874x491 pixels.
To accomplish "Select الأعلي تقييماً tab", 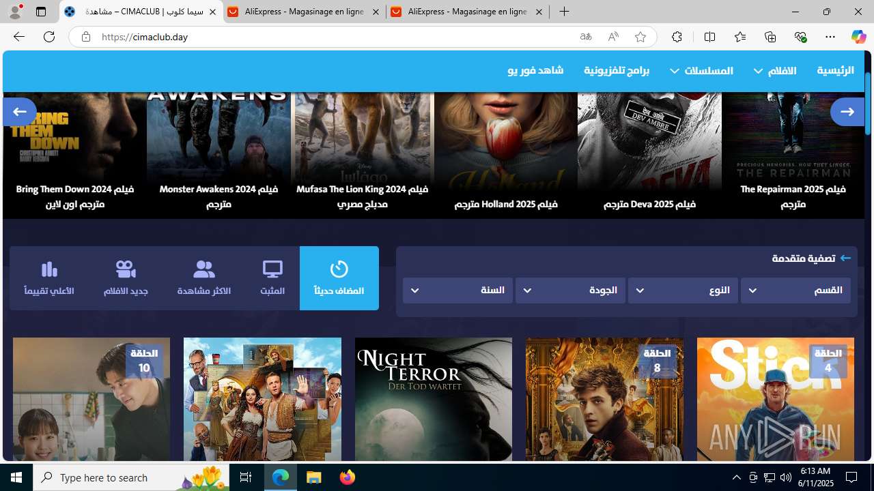I will pos(49,278).
